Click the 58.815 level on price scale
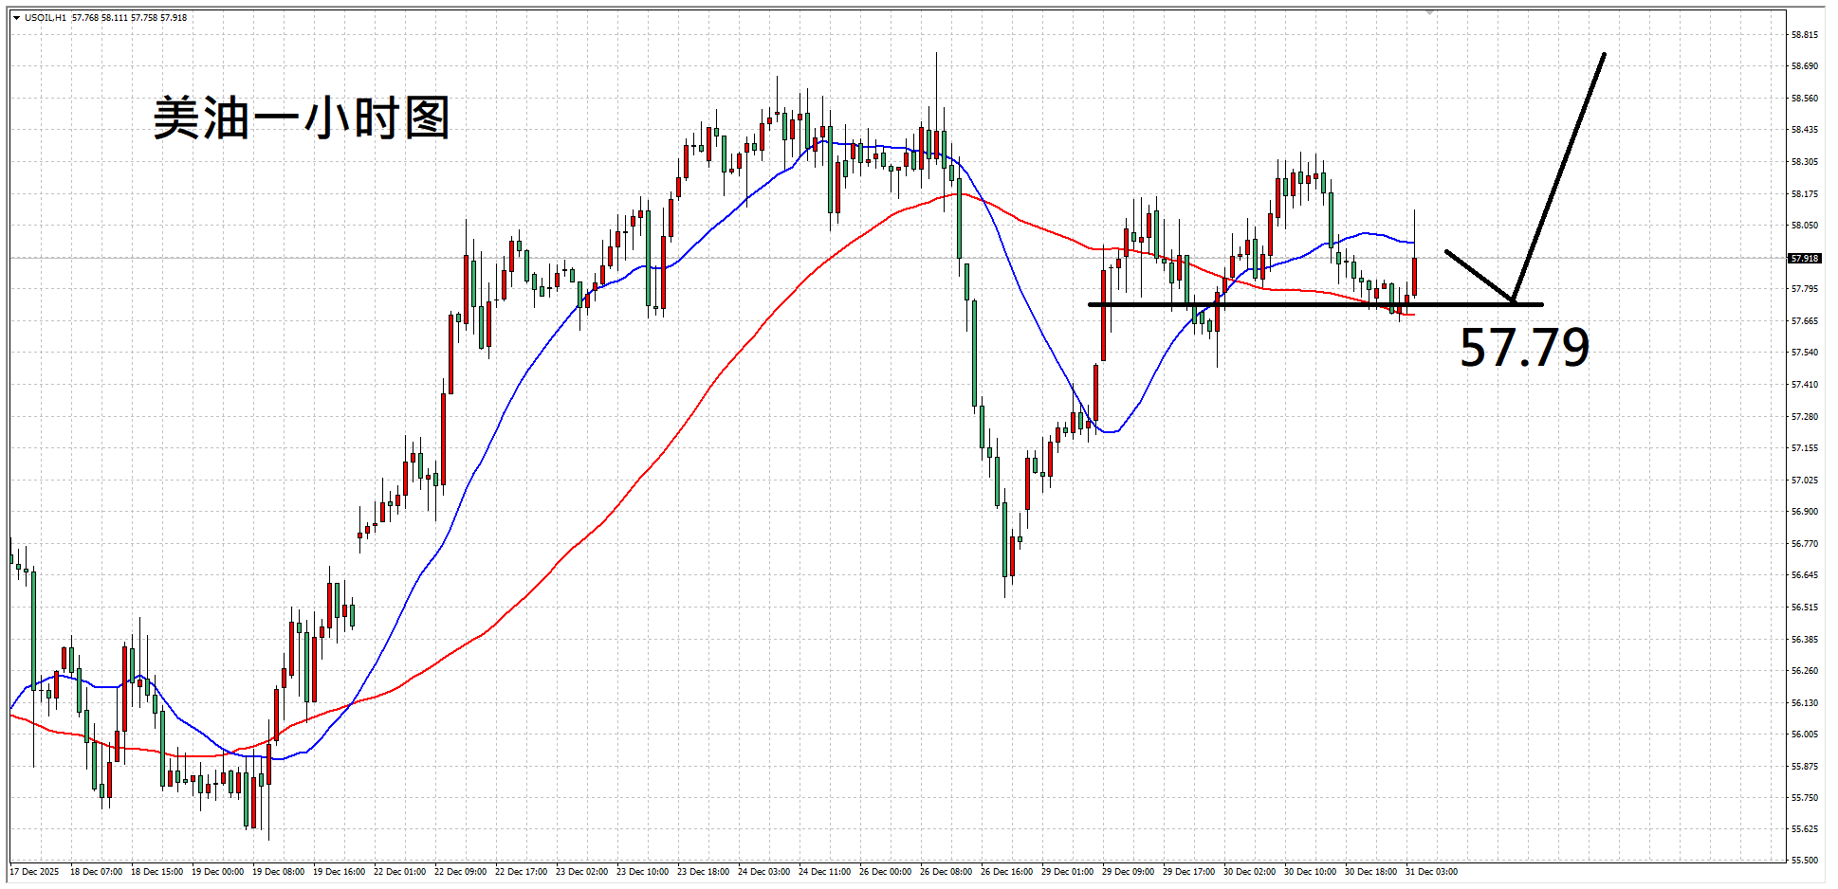The width and height of the screenshot is (1838, 889). click(x=1804, y=35)
